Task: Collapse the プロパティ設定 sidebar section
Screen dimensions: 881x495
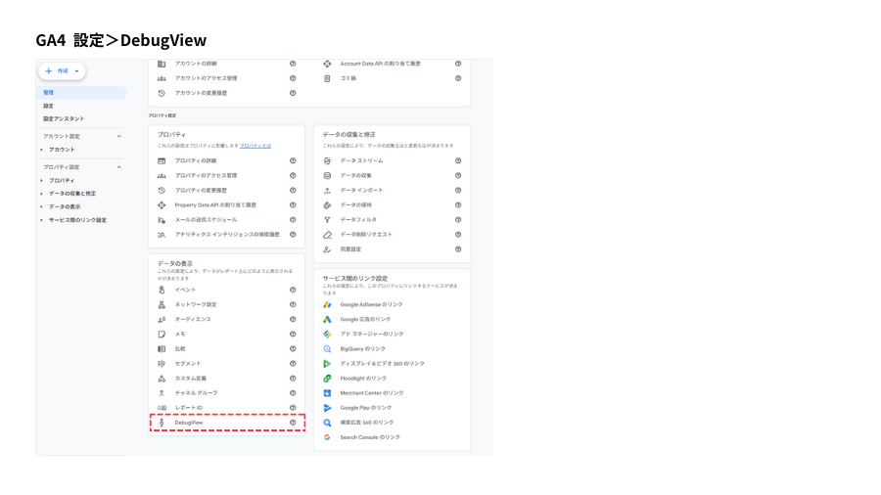Action: (x=118, y=167)
